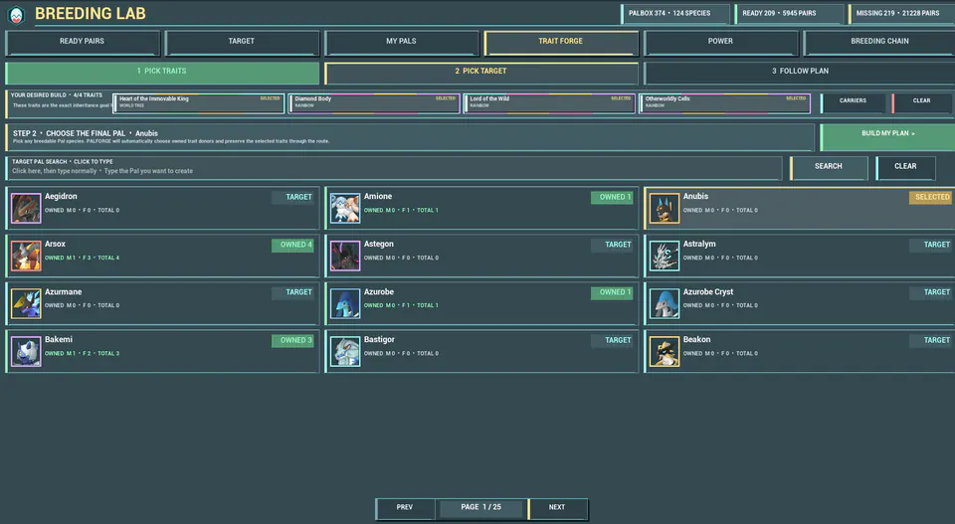Click Palbox 374 species counter
The width and height of the screenshot is (955, 524).
tap(674, 13)
